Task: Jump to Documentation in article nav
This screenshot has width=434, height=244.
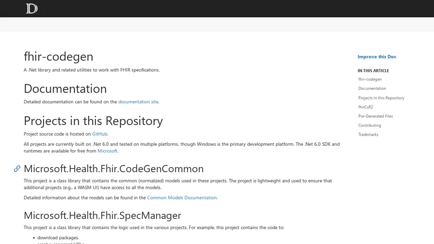Action: point(372,88)
